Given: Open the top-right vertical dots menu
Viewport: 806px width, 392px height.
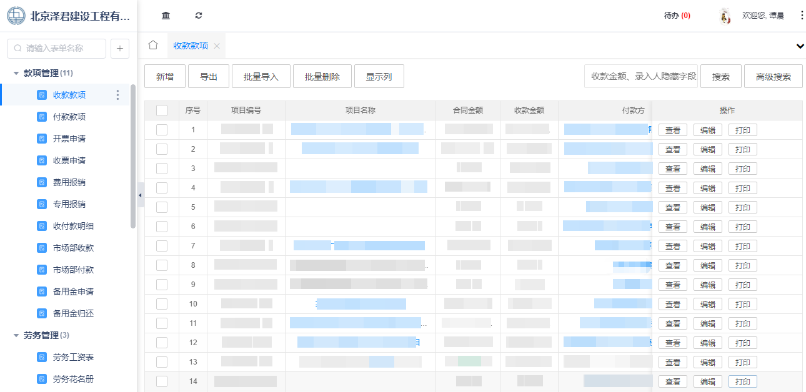Looking at the screenshot, I should [802, 16].
